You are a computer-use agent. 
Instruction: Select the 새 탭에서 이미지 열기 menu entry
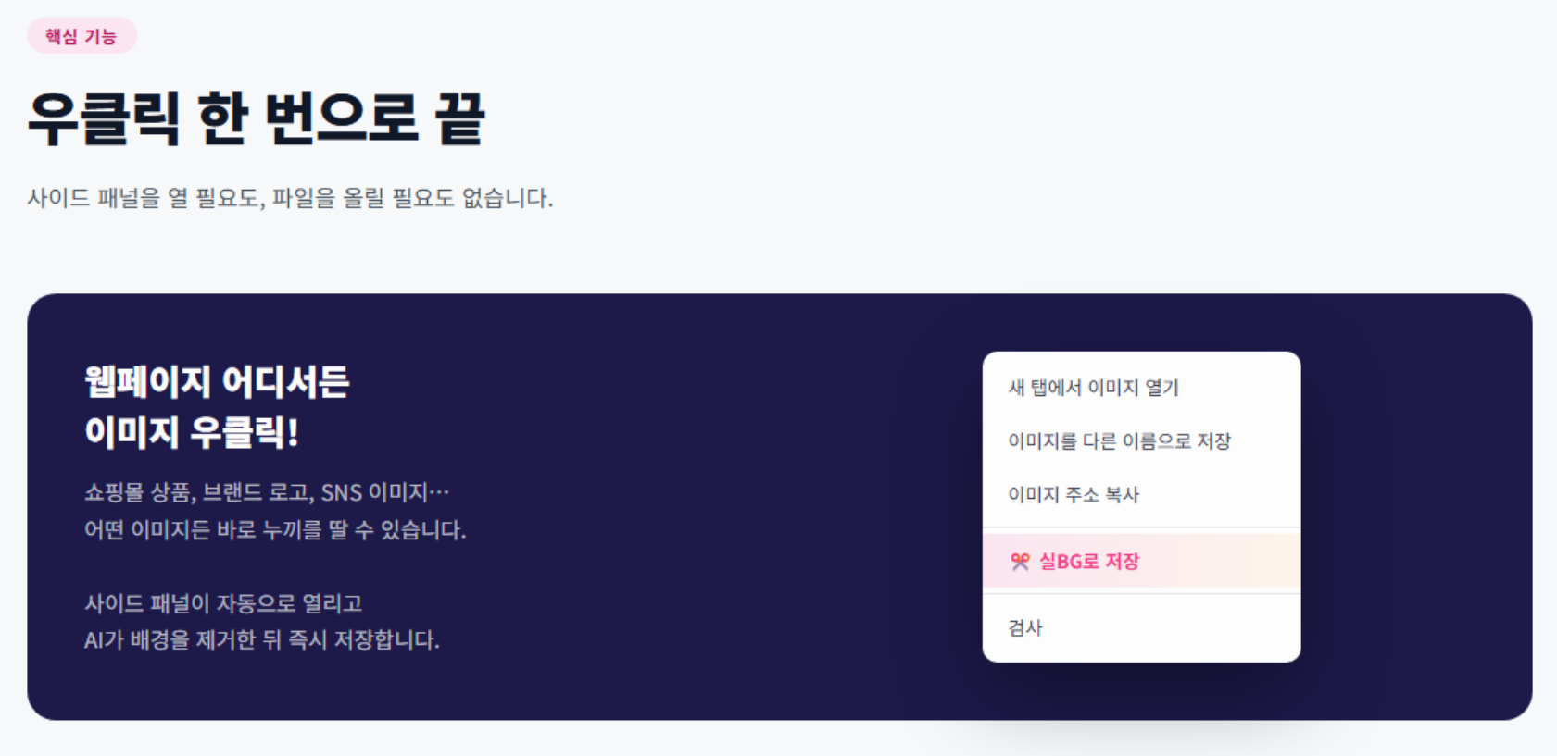(1141, 388)
